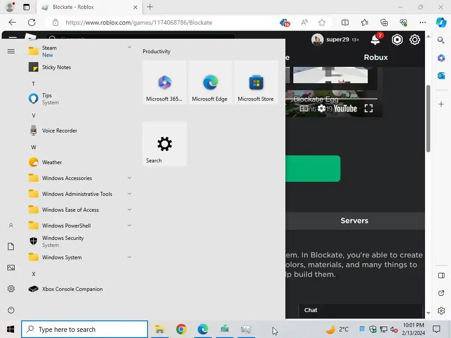Viewport: 451px width, 338px height.
Task: Expand the Start menu hamburger
Action: [x=11, y=51]
